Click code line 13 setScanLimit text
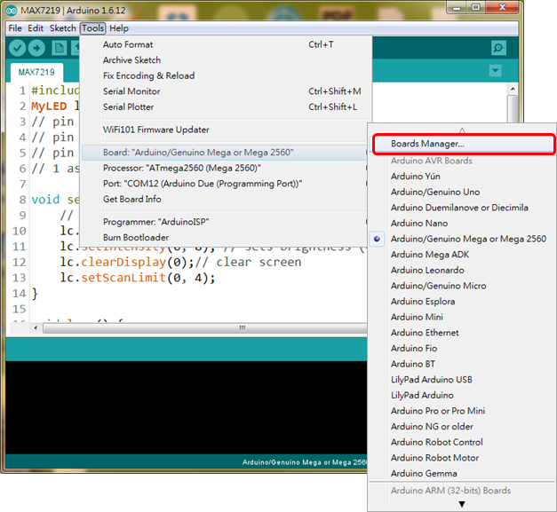The height and width of the screenshot is (512, 557). click(123, 278)
